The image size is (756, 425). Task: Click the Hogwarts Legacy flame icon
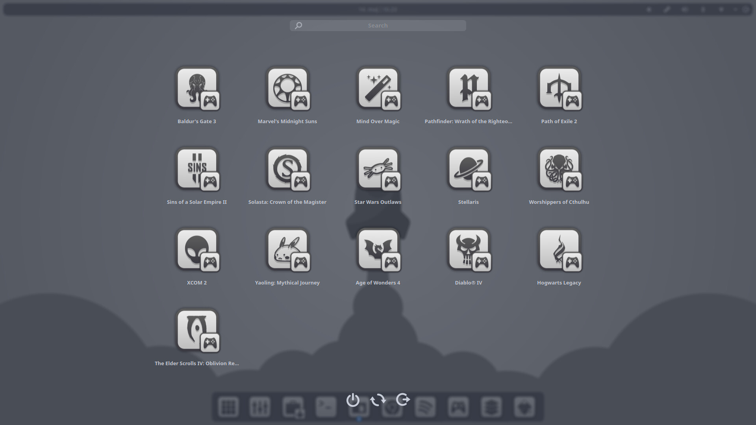(x=560, y=250)
